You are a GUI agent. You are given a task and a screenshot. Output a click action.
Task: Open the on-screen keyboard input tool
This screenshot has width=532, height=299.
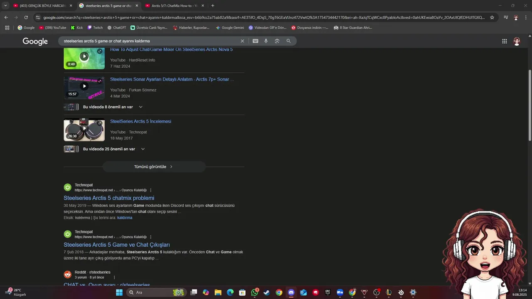pos(255,41)
